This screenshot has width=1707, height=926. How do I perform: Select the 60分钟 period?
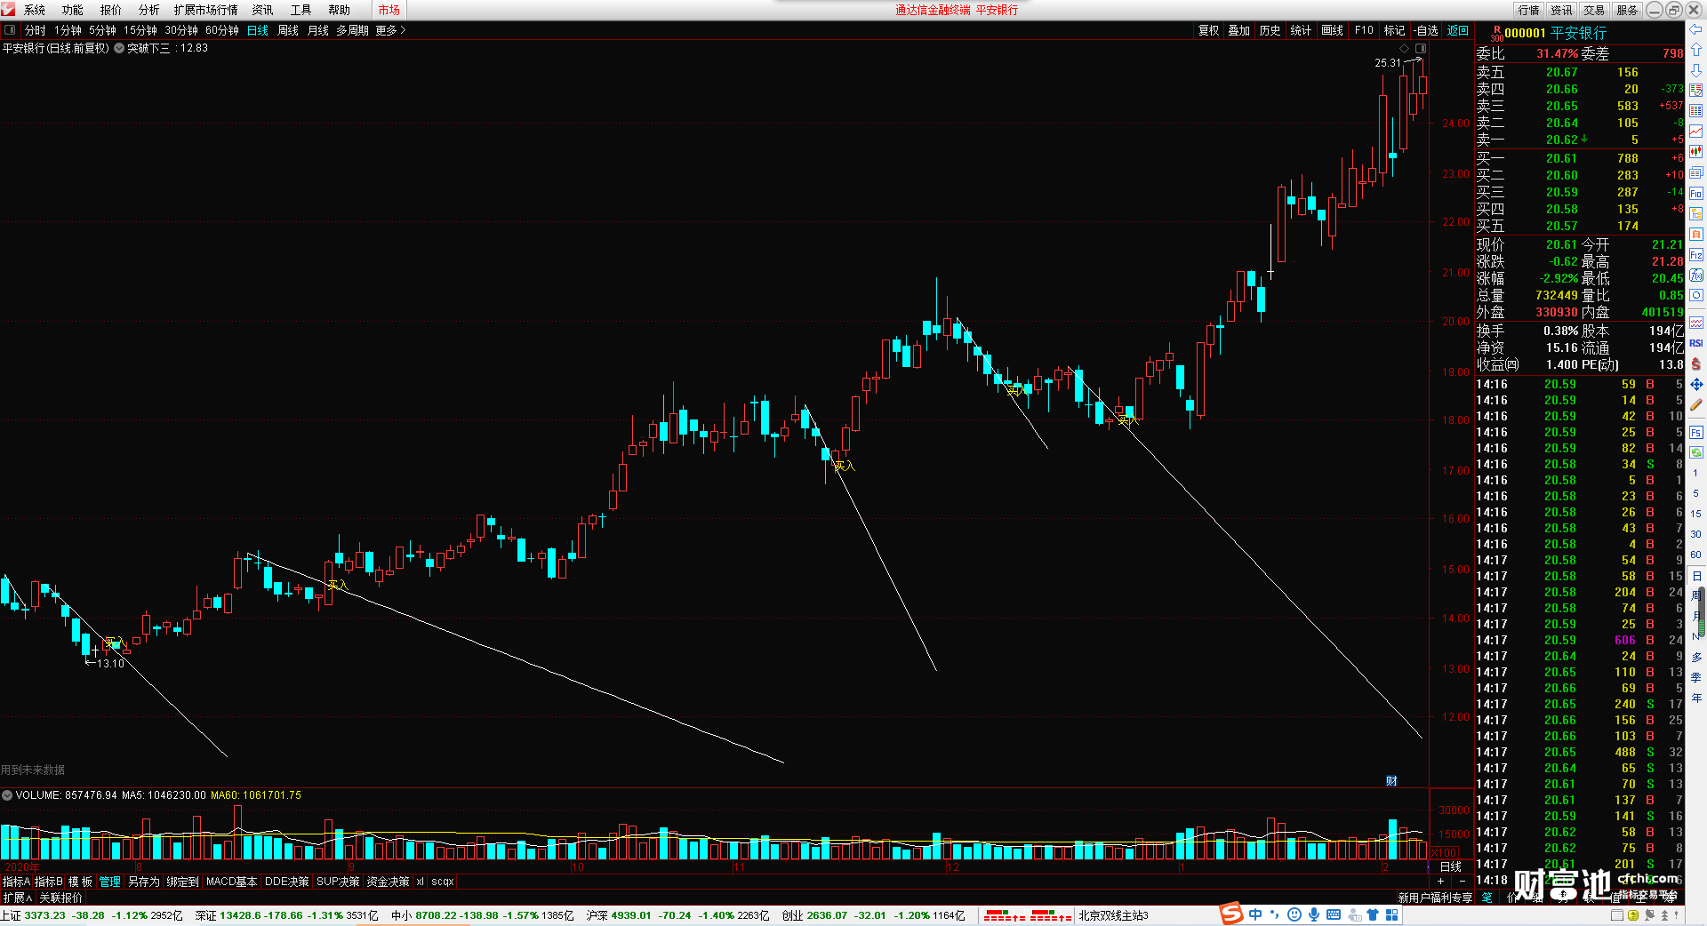pyautogui.click(x=222, y=30)
